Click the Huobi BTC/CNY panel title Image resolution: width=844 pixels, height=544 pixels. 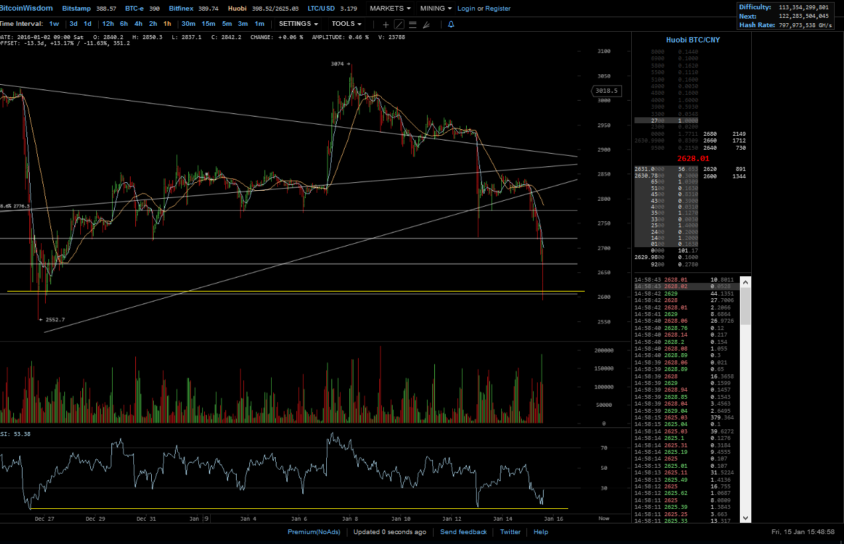693,40
